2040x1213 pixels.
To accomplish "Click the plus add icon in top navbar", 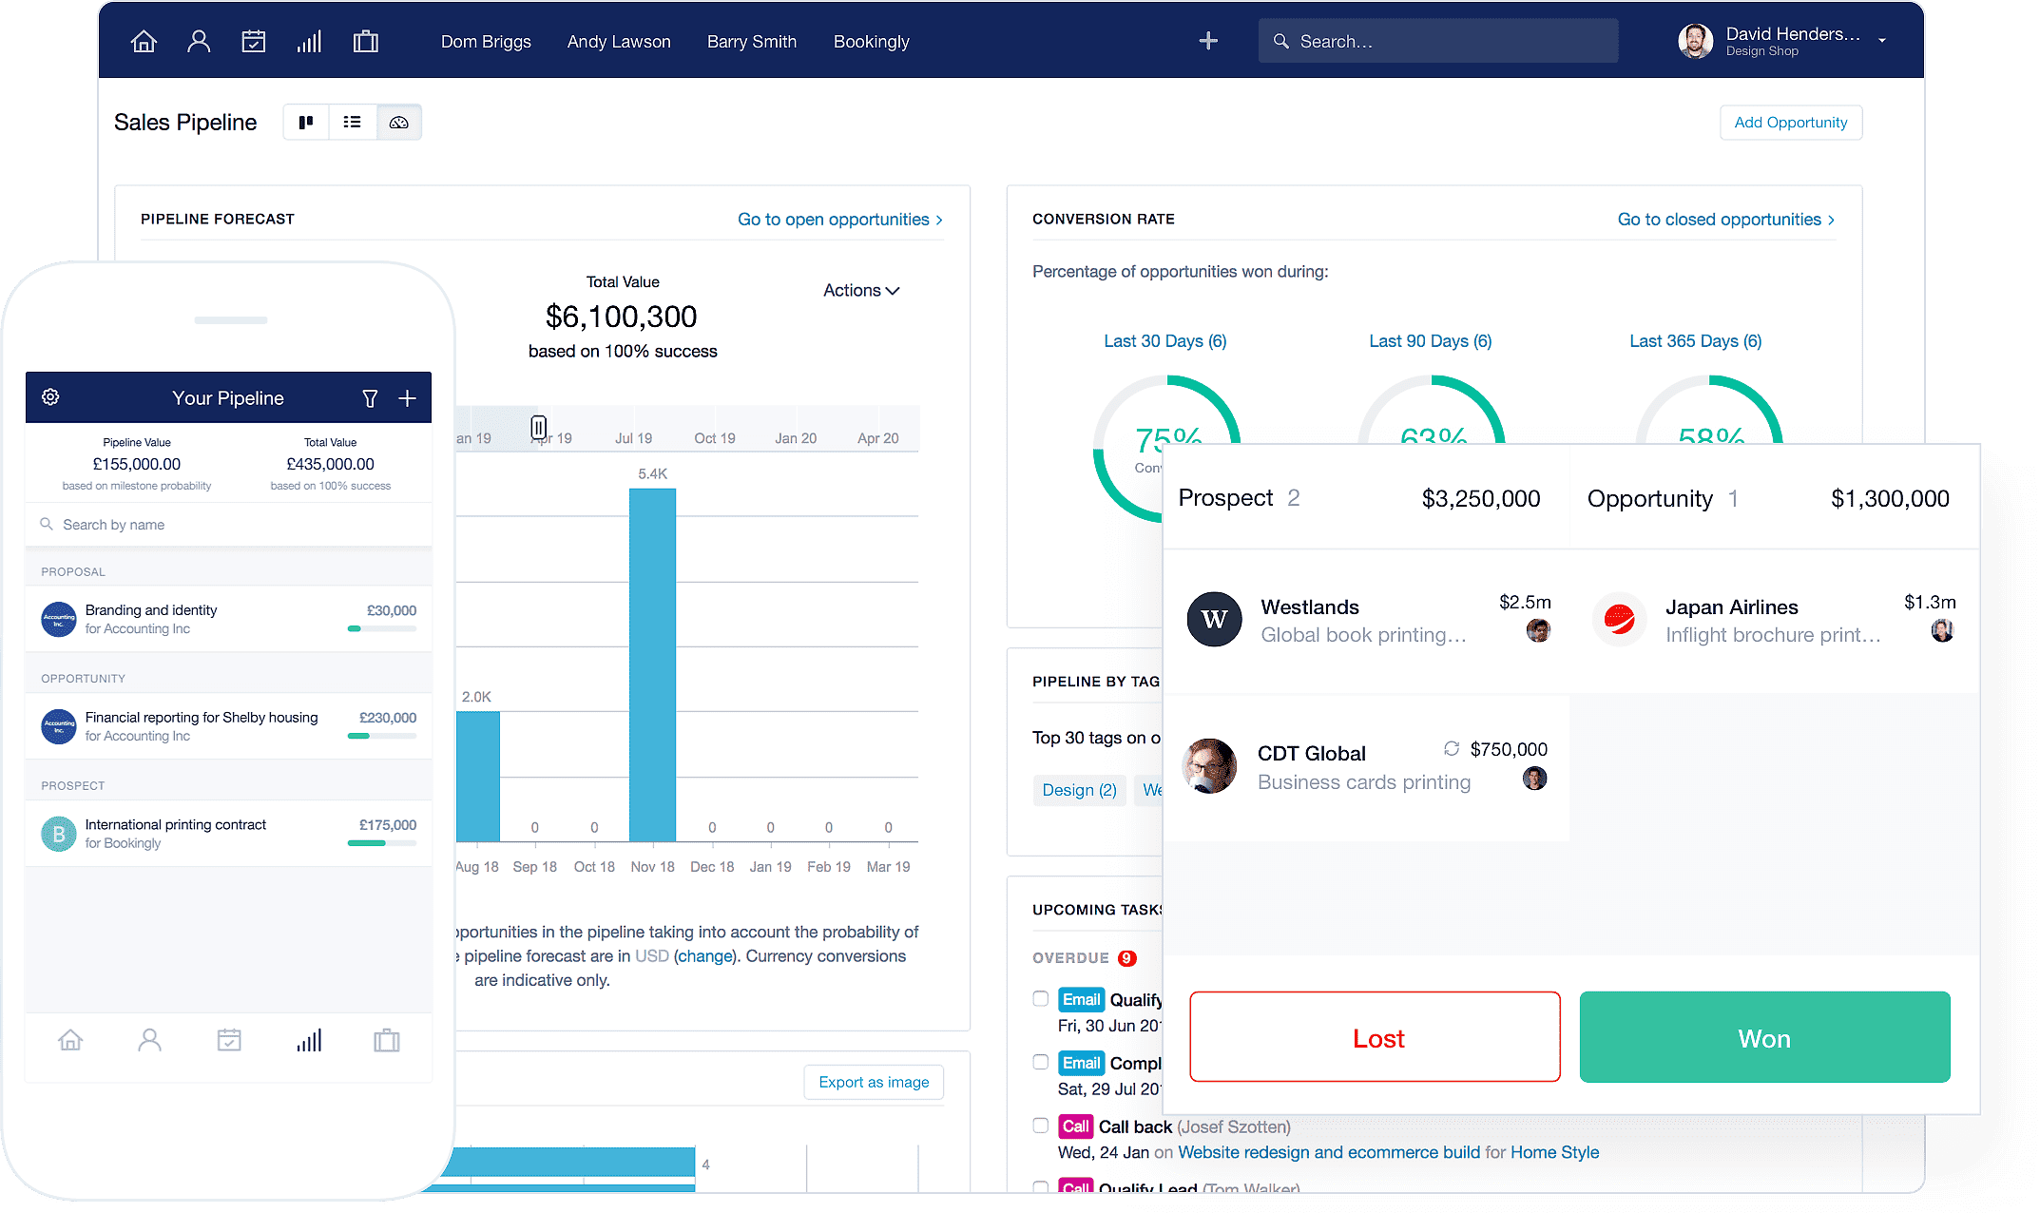I will coord(1208,41).
